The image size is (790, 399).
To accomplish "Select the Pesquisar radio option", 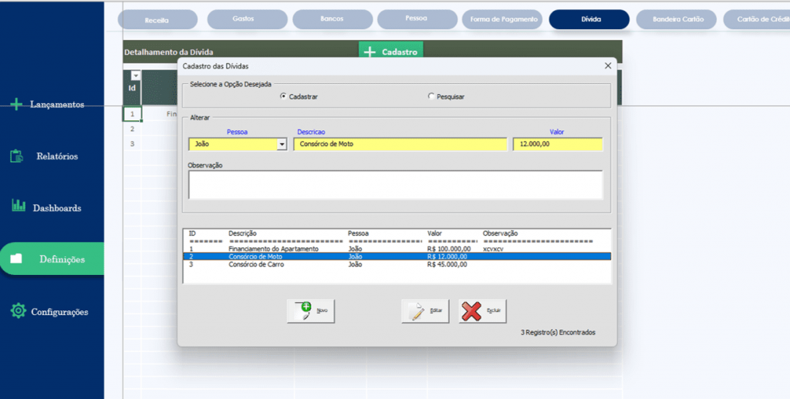I will [x=430, y=96].
